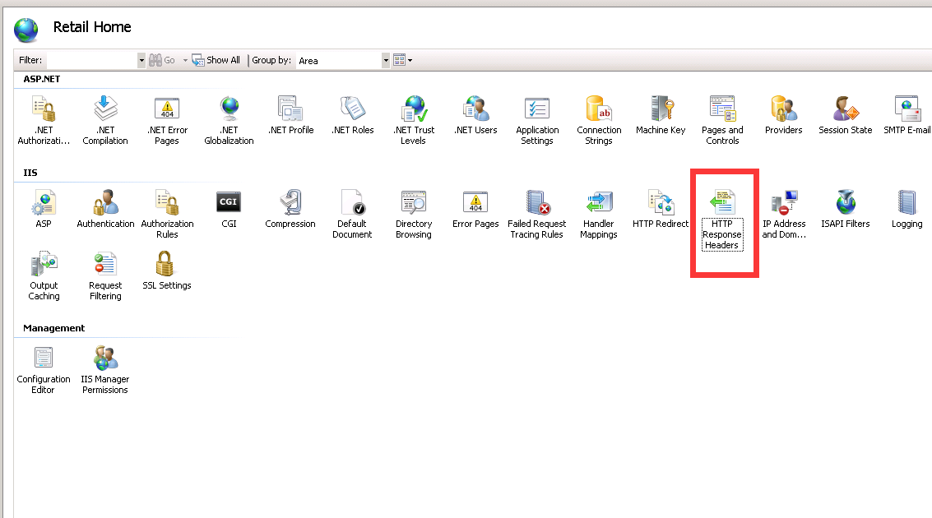Expand the Filter dropdown arrow
The height and width of the screenshot is (518, 932).
(141, 60)
